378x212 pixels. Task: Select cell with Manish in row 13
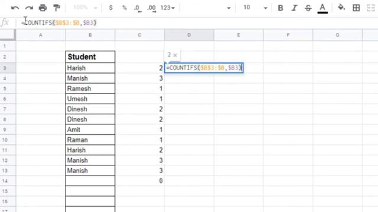pos(90,171)
